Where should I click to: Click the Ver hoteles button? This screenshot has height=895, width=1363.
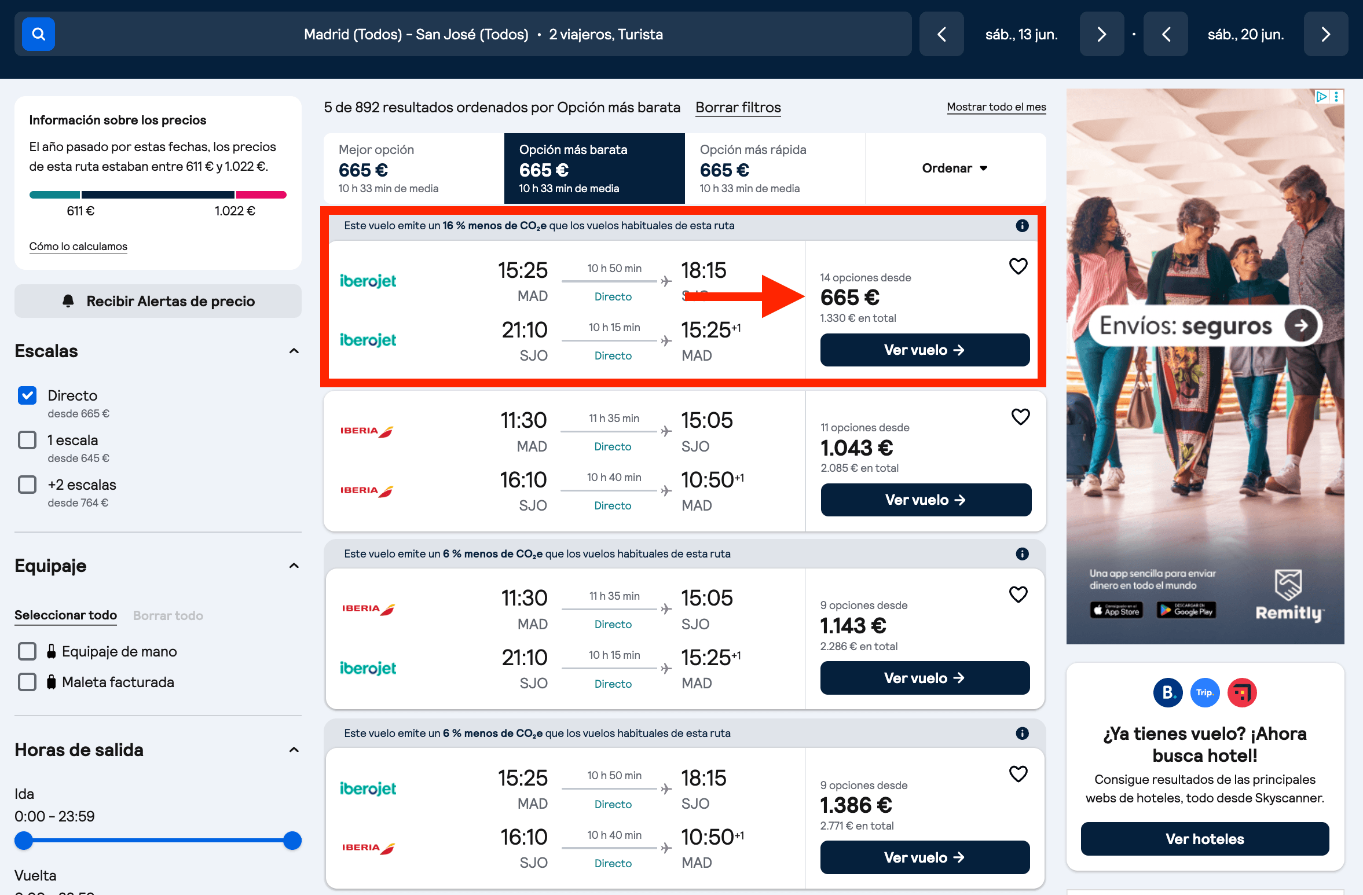click(x=1204, y=839)
